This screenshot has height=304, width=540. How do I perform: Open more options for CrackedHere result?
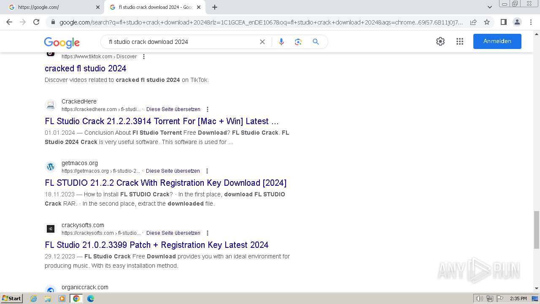[207, 109]
